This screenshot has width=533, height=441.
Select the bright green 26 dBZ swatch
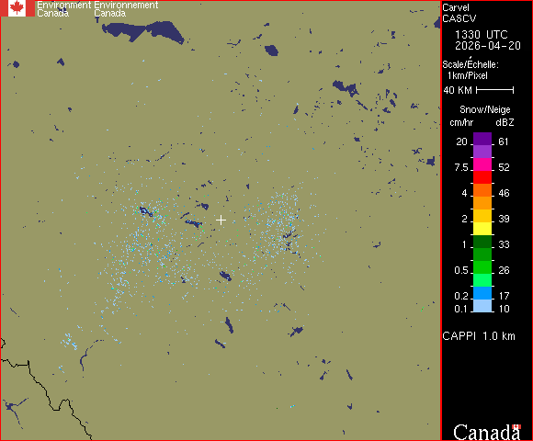(x=482, y=267)
